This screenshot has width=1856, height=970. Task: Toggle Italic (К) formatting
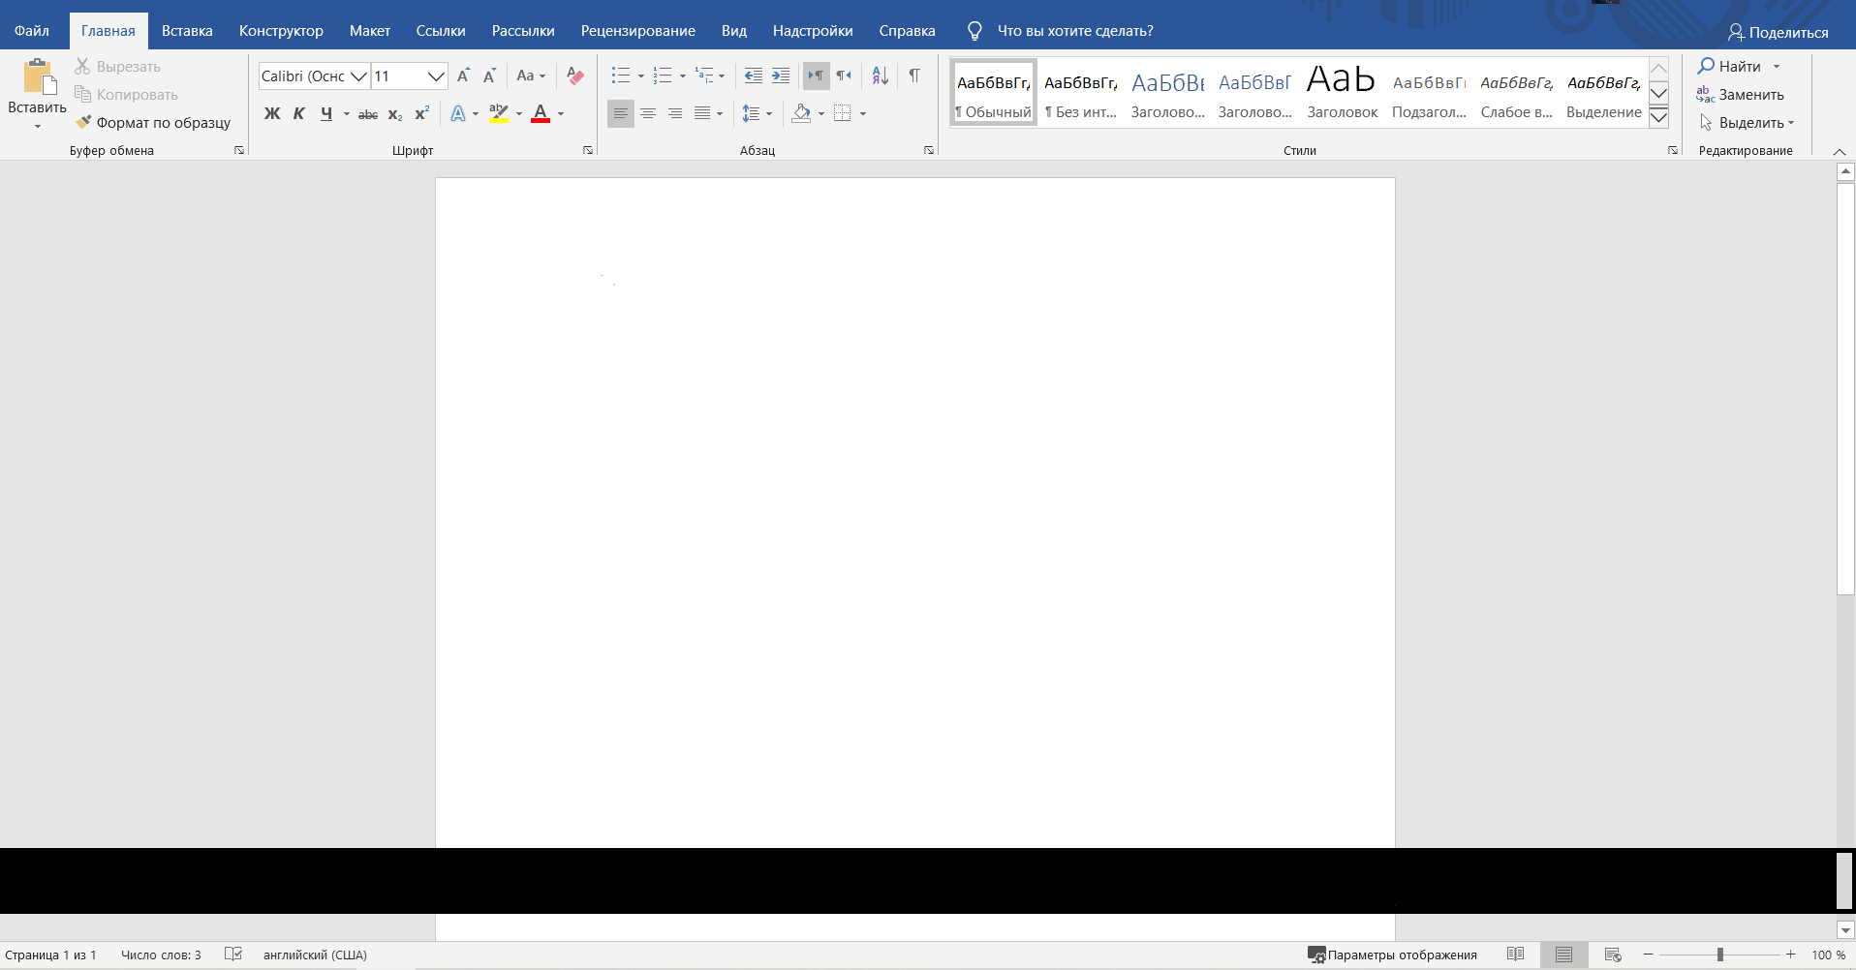click(299, 114)
